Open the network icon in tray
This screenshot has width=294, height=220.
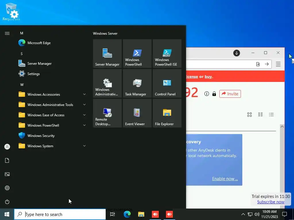(x=250, y=214)
